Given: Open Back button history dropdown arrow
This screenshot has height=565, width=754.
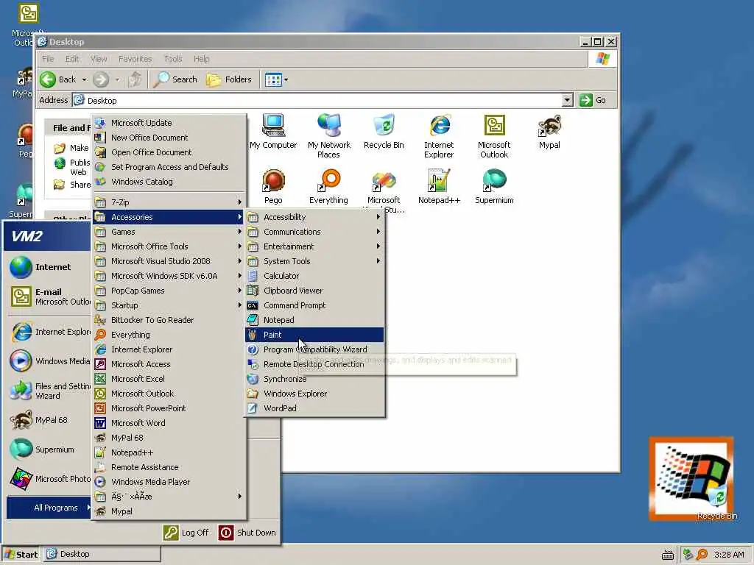Looking at the screenshot, I should point(84,79).
